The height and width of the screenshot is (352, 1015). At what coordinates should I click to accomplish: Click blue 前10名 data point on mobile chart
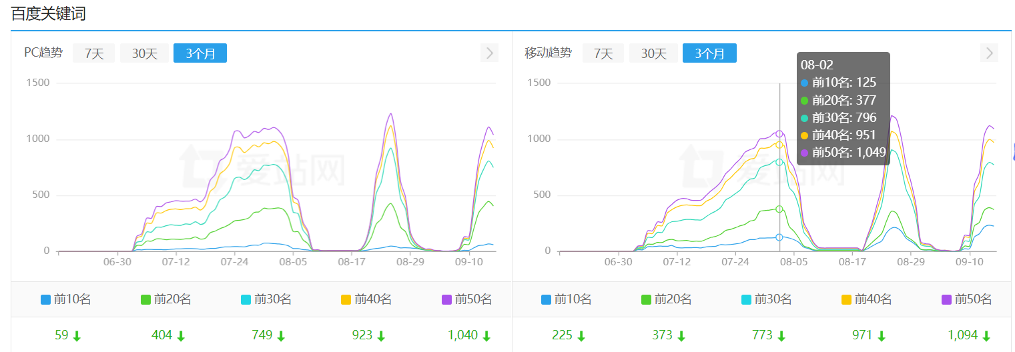tap(779, 237)
